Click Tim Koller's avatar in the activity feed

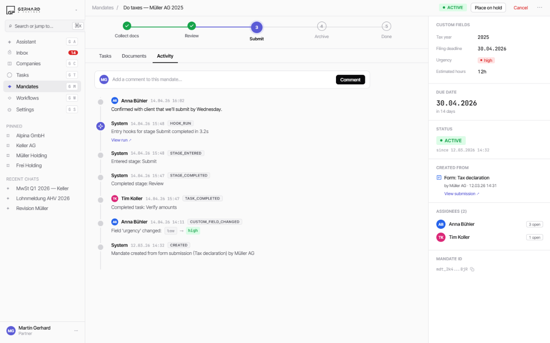pyautogui.click(x=115, y=199)
